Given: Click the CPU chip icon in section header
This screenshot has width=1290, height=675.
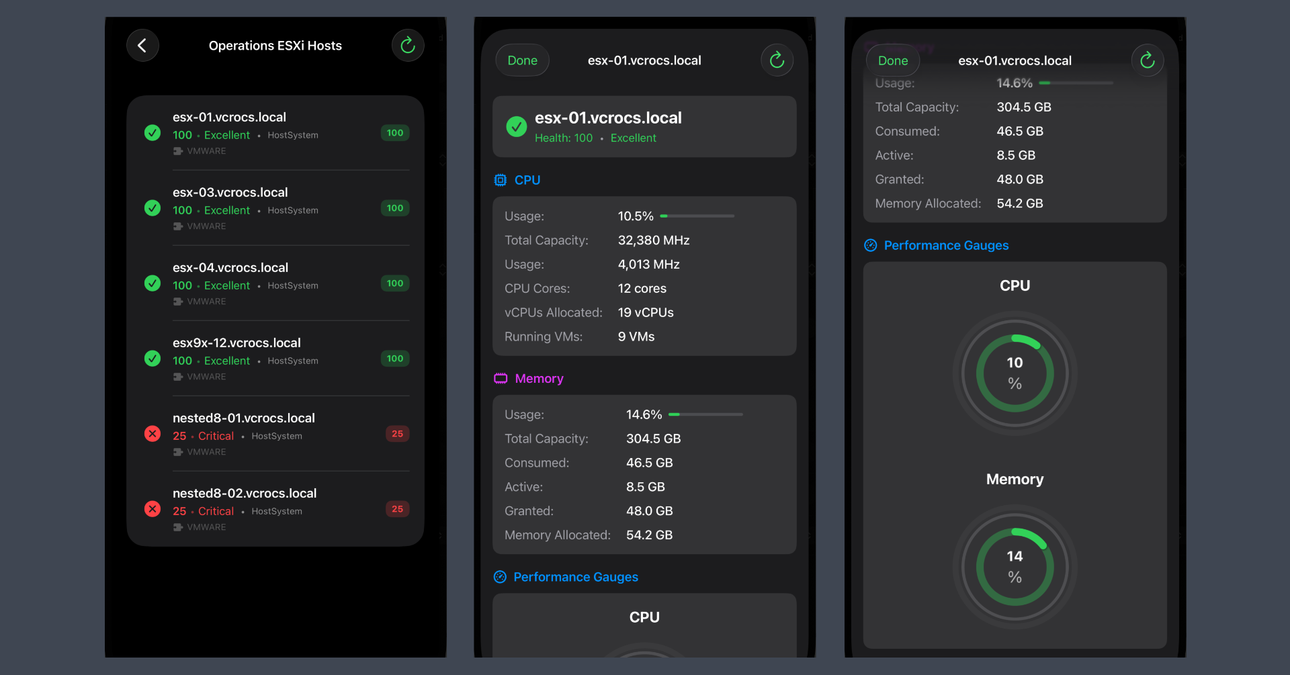Looking at the screenshot, I should click(x=501, y=180).
